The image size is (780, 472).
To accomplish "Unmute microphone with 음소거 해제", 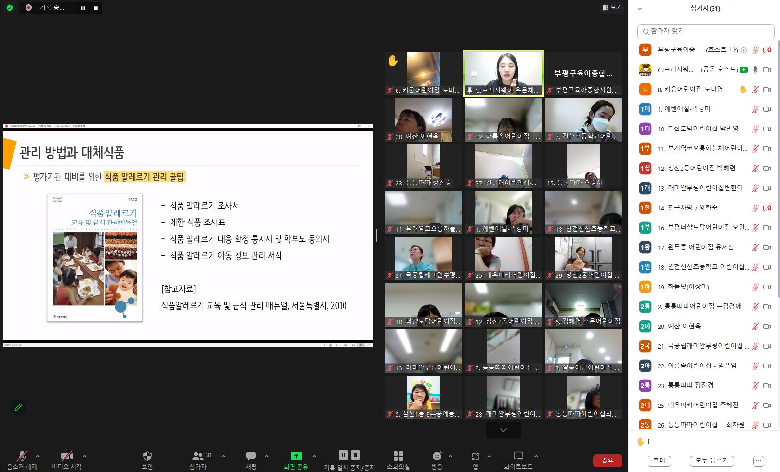I will (22, 460).
